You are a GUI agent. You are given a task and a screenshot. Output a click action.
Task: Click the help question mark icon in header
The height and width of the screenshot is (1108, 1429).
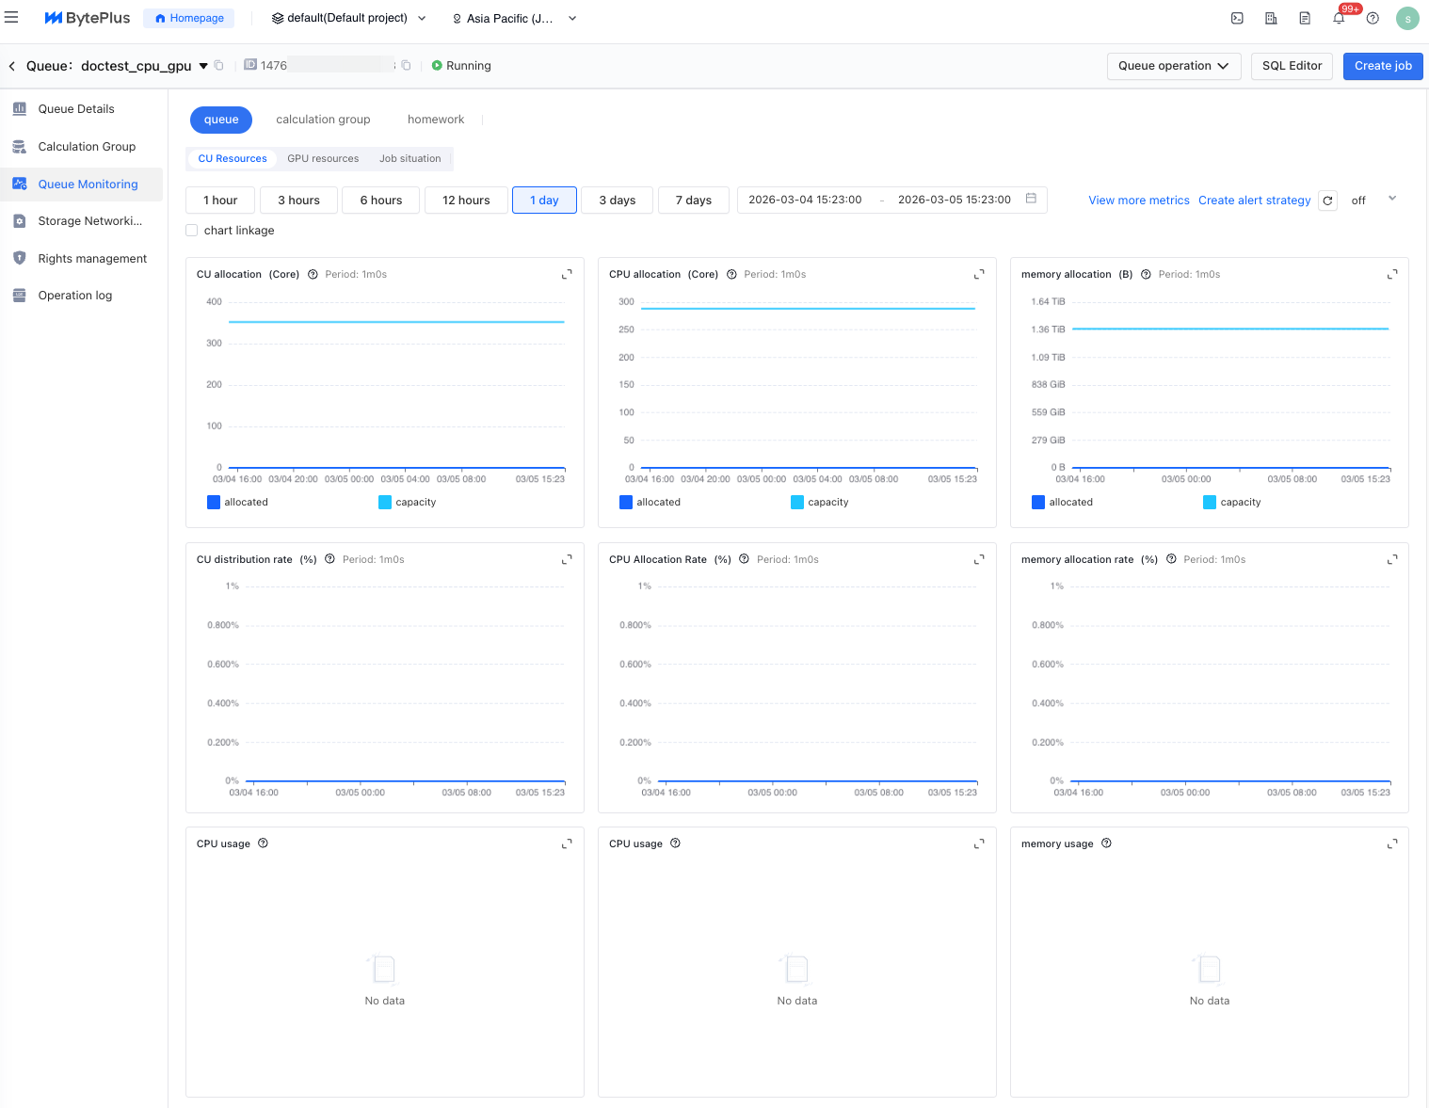tap(1373, 18)
